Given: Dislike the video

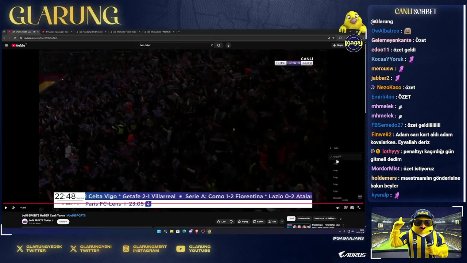Looking at the screenshot, I should pos(231,222).
